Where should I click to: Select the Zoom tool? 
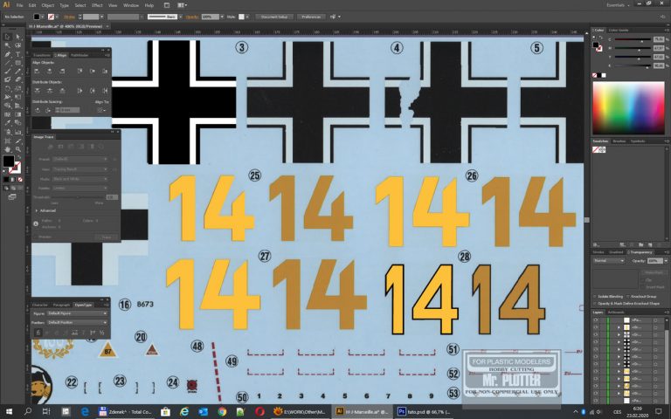pos(18,149)
